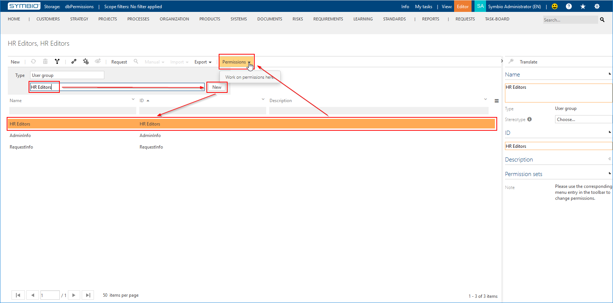Open the column options hamburger menu
Viewport: 613px width, 303px height.
point(496,101)
